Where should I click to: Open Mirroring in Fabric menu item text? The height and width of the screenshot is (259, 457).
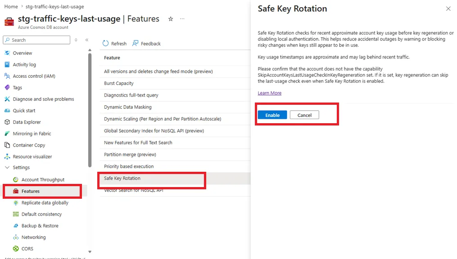pos(32,134)
